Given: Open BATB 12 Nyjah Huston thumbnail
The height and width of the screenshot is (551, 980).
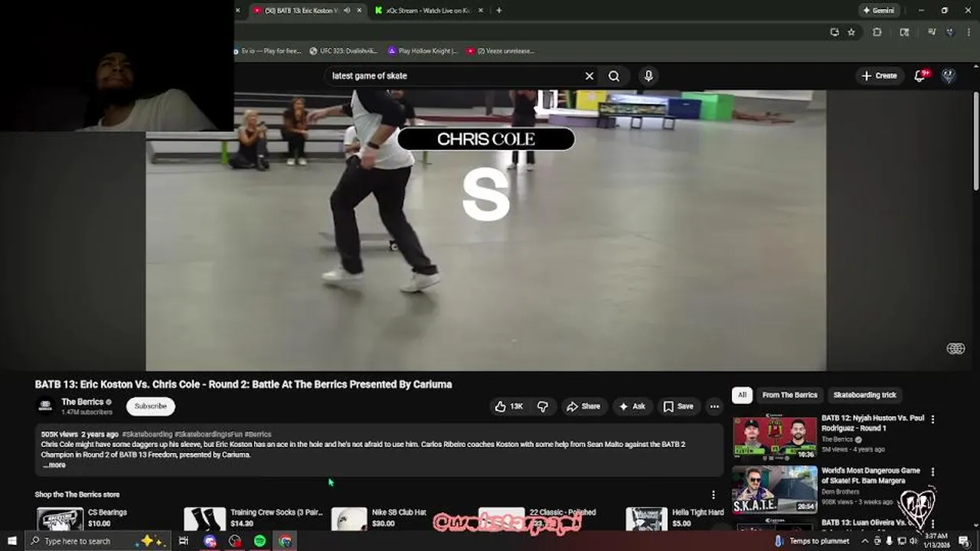Looking at the screenshot, I should click(774, 438).
